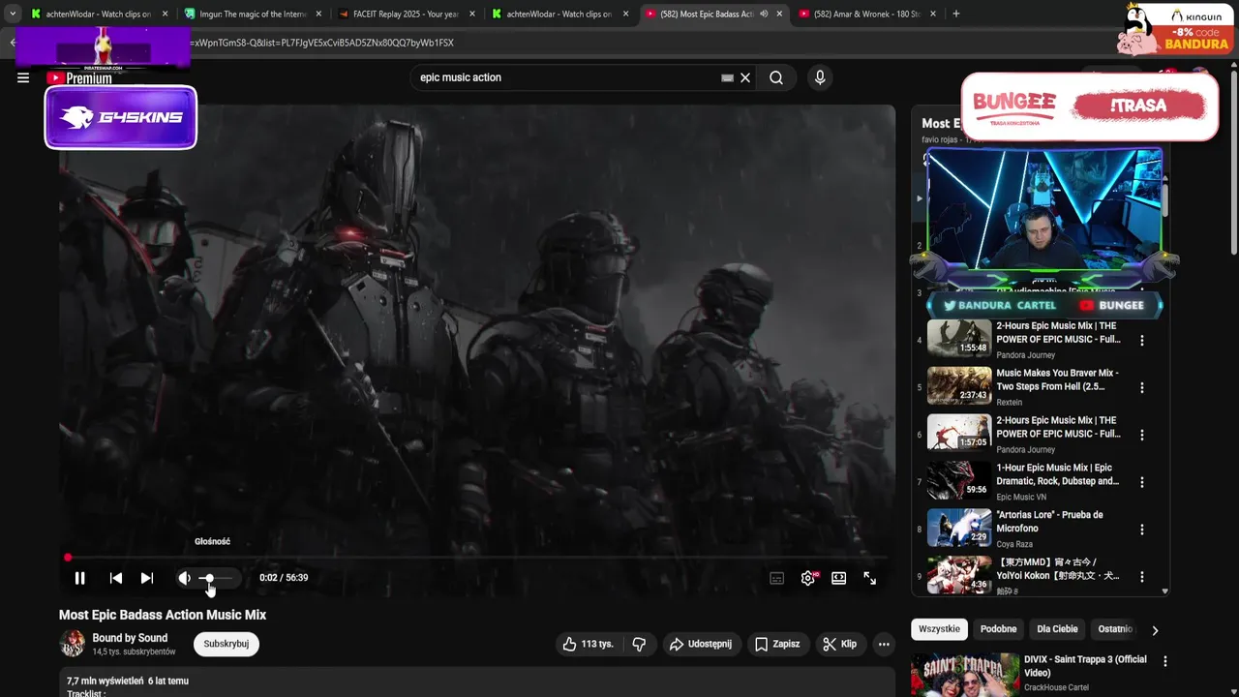The height and width of the screenshot is (697, 1239).
Task: Toggle subtitles in the player
Action: [776, 578]
